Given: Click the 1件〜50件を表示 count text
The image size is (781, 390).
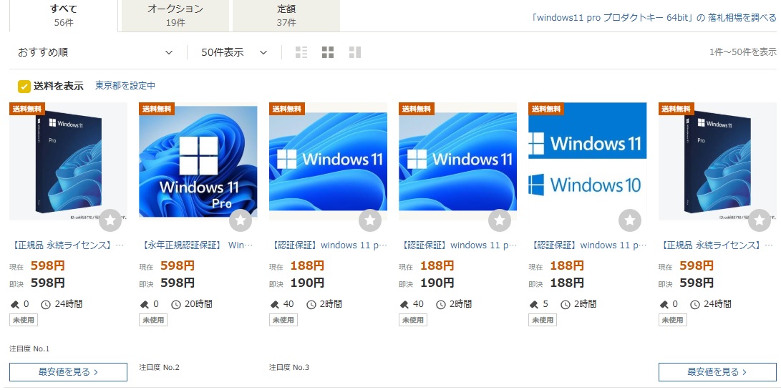Looking at the screenshot, I should [742, 52].
